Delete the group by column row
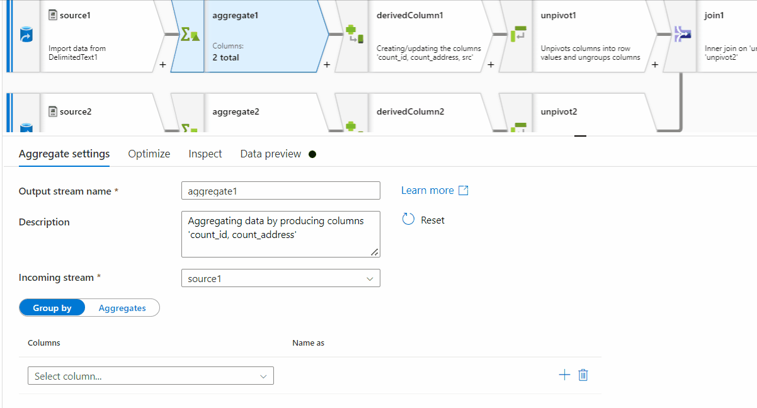 [x=583, y=375]
